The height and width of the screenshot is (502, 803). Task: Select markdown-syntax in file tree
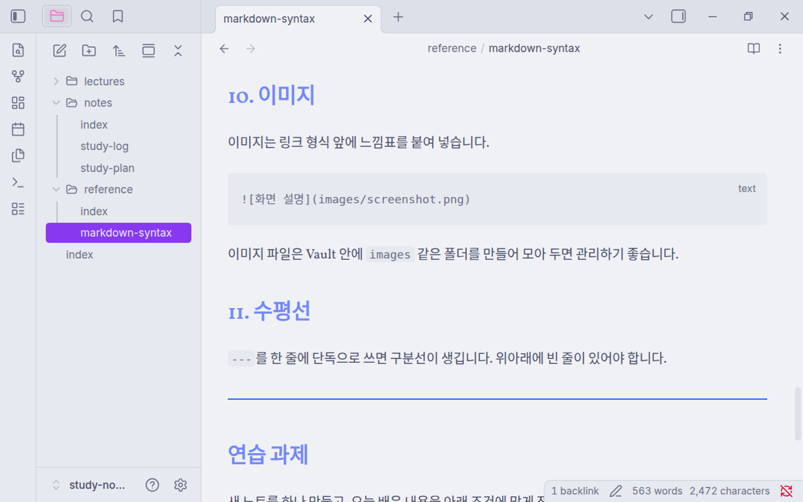tap(119, 233)
